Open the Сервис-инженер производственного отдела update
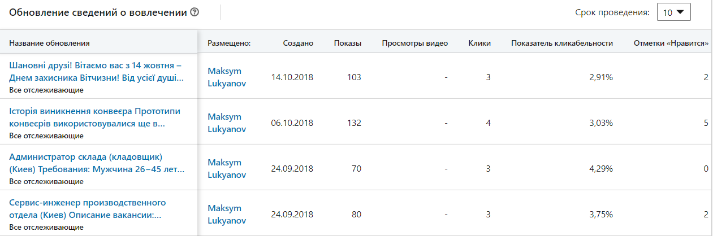 (x=88, y=209)
